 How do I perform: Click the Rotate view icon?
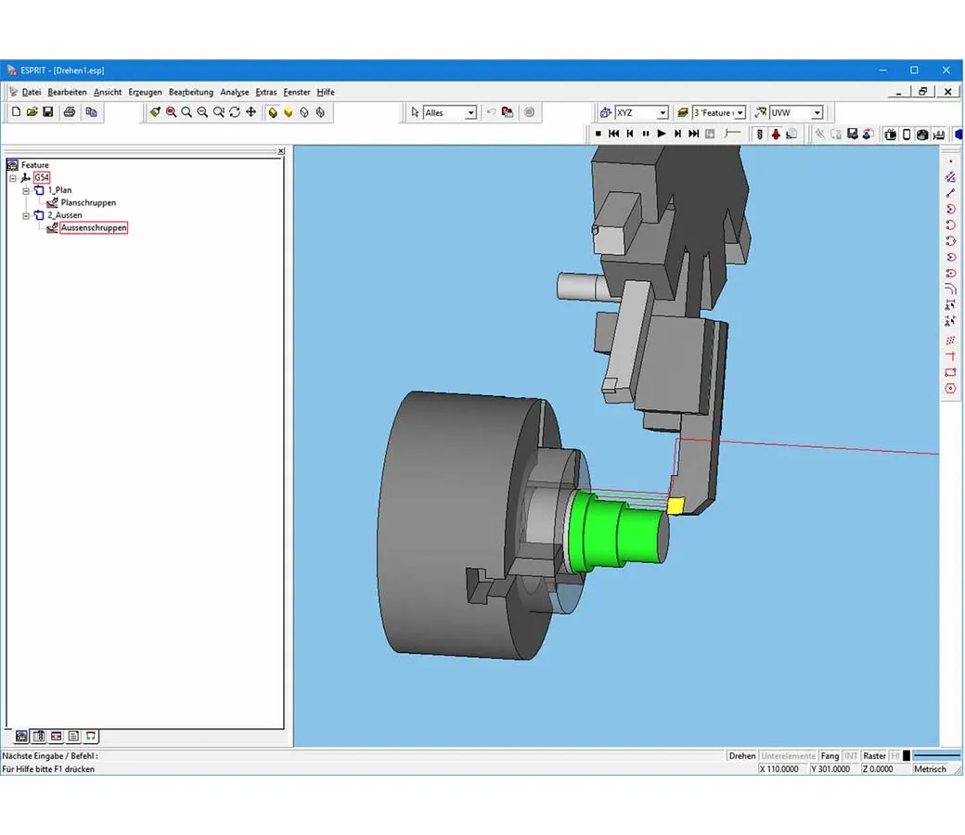coord(235,112)
